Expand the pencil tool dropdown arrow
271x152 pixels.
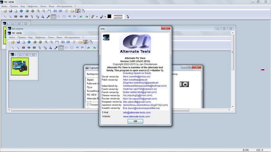point(97,17)
